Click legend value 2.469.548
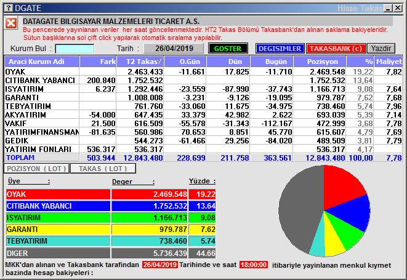Screen dimensions: 407x280 170,194
